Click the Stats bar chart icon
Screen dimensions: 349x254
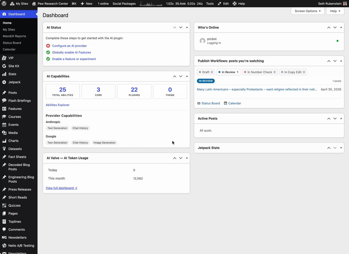click(x=4, y=74)
